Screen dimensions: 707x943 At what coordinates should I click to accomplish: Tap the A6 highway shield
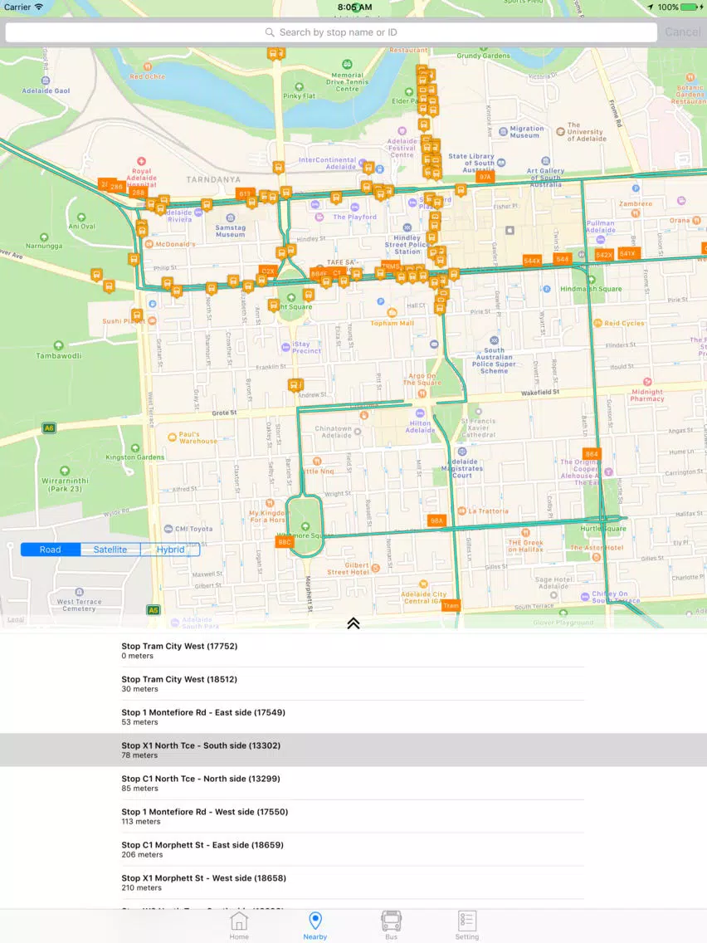49,428
